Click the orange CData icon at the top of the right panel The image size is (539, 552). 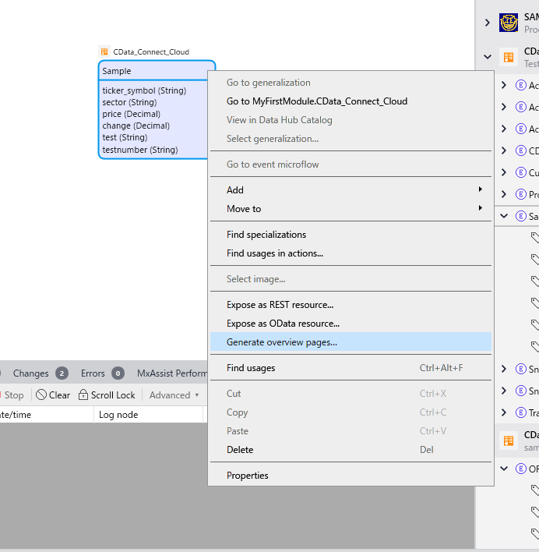click(509, 57)
